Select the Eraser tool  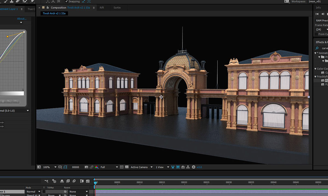18,1
